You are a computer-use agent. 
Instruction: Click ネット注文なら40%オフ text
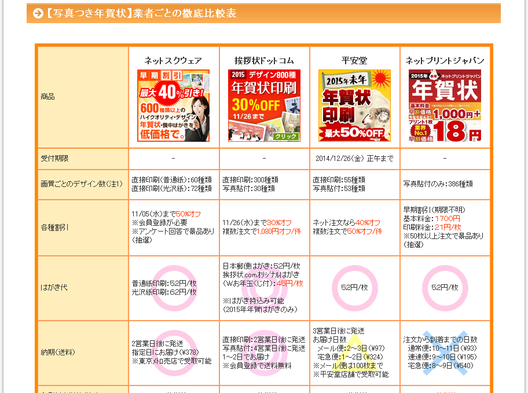pyautogui.click(x=346, y=223)
